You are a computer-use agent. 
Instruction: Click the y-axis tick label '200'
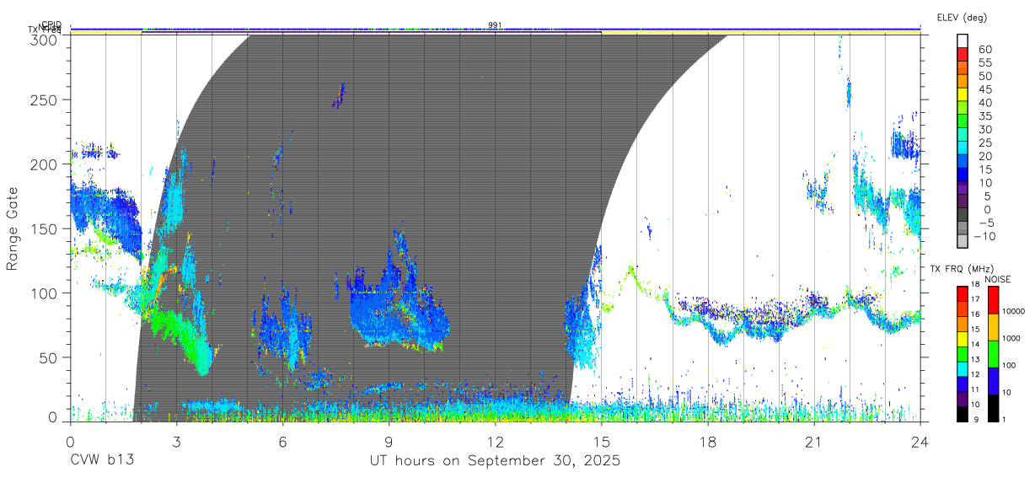pos(45,164)
